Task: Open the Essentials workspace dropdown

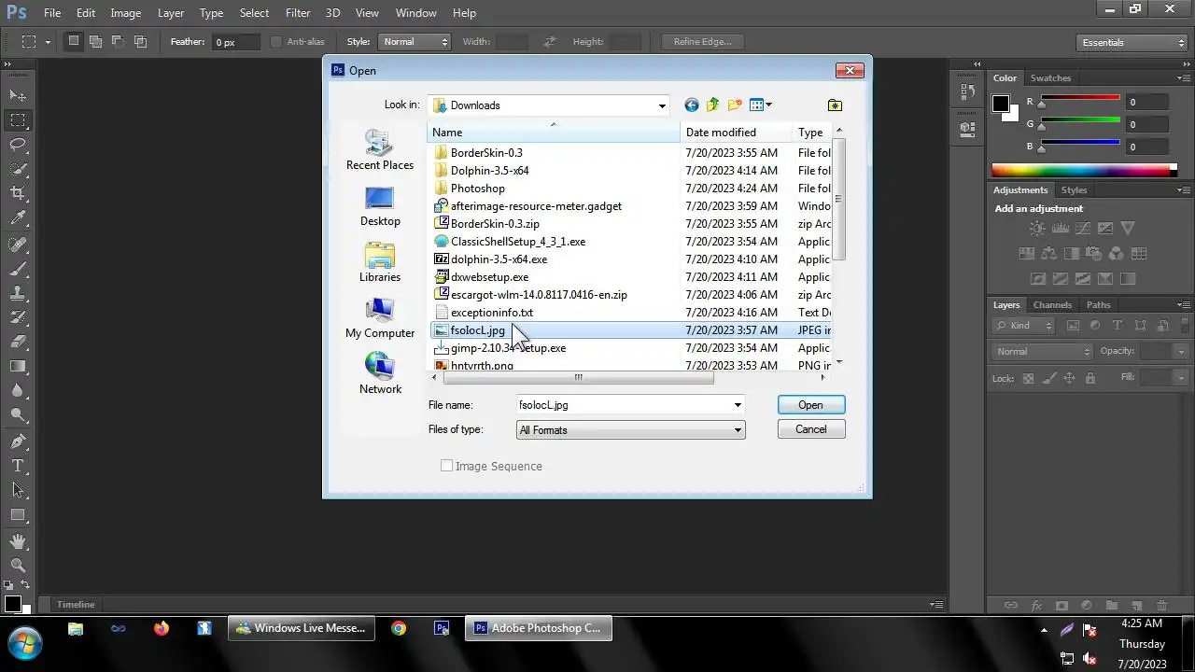Action: coord(1131,43)
